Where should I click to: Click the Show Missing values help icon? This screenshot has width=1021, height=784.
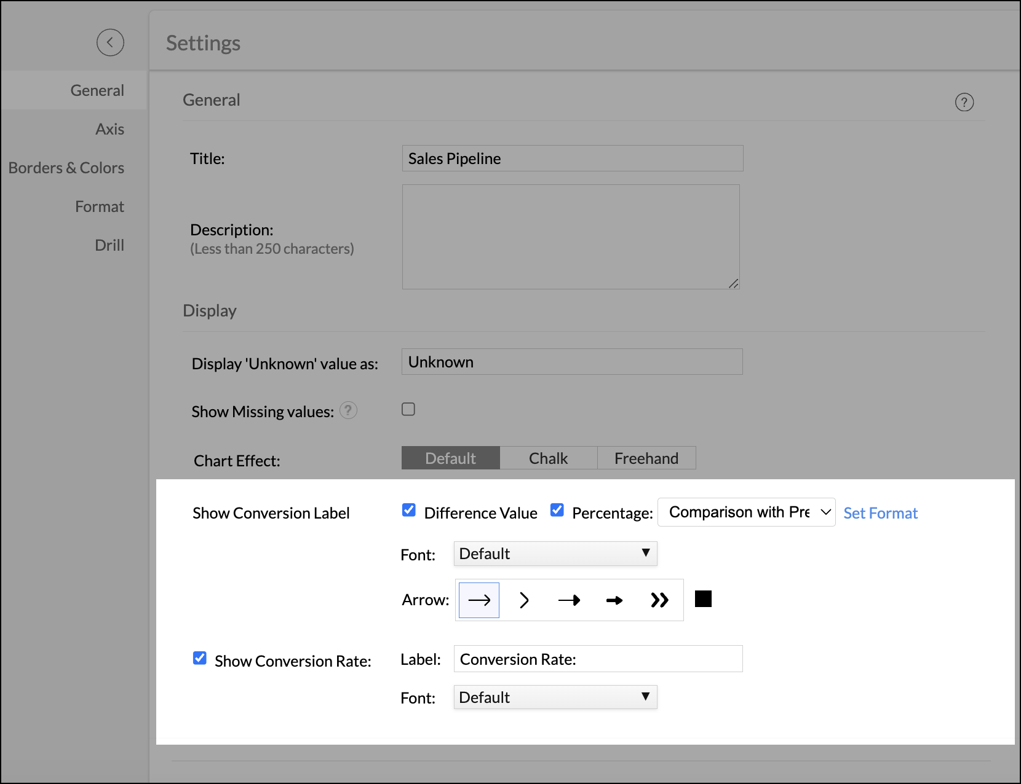click(348, 410)
